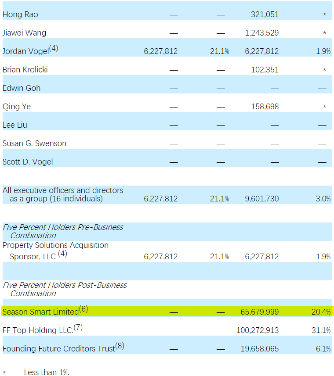
Task: Select the highlighted Season Smart Limited name
Action: pyautogui.click(x=40, y=312)
